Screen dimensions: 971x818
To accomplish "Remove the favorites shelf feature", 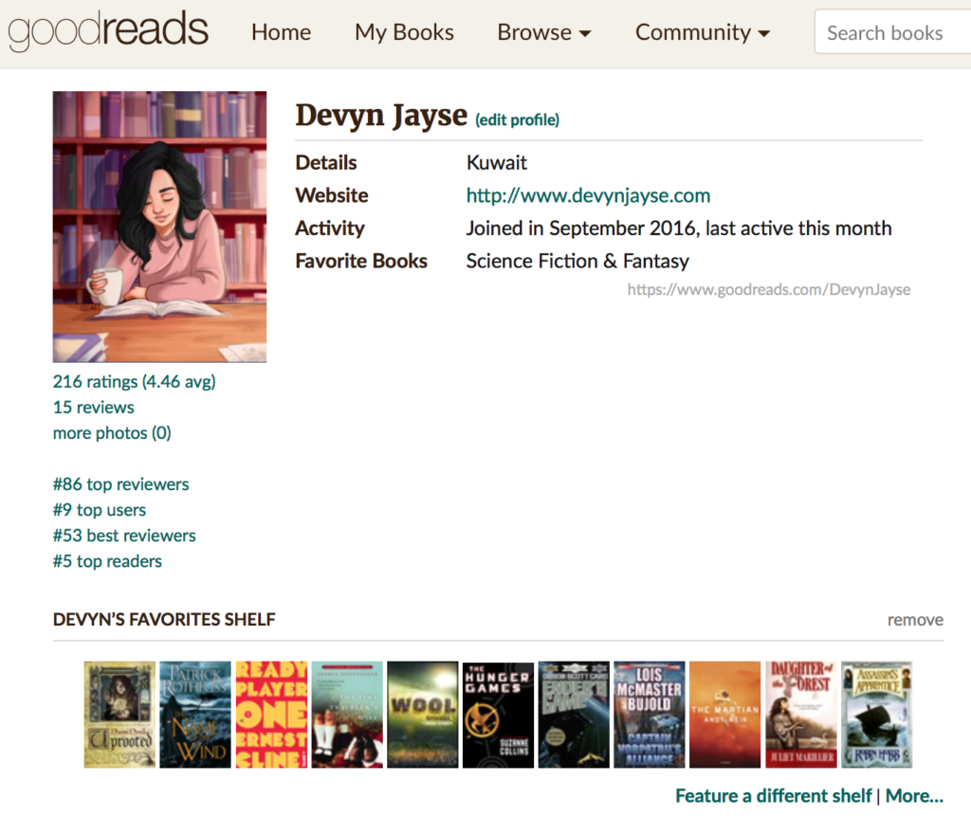I will [915, 620].
